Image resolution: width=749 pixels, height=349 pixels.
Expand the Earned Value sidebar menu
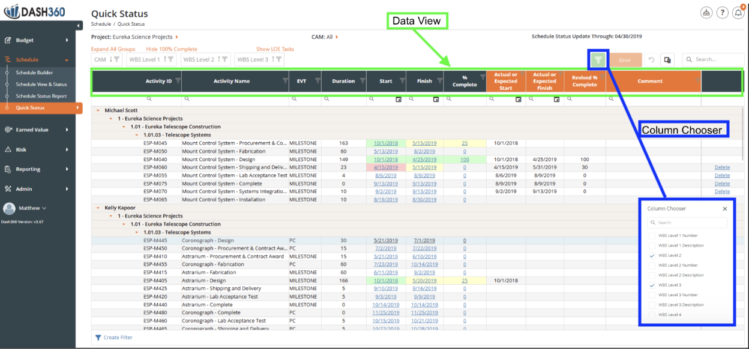37,130
